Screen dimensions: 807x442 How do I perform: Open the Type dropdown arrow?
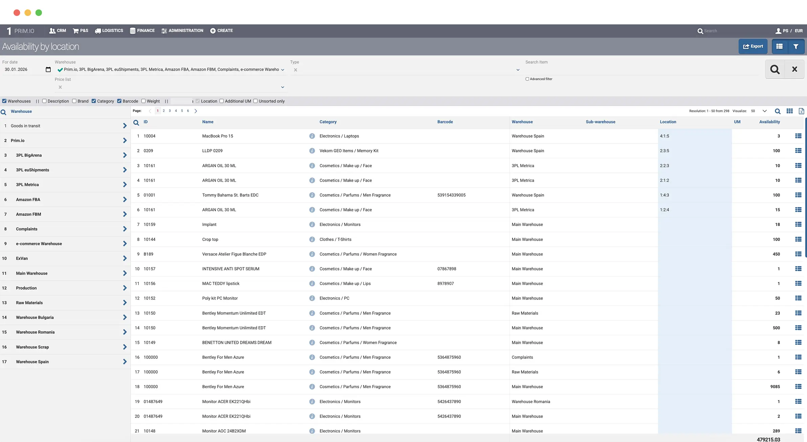click(518, 70)
